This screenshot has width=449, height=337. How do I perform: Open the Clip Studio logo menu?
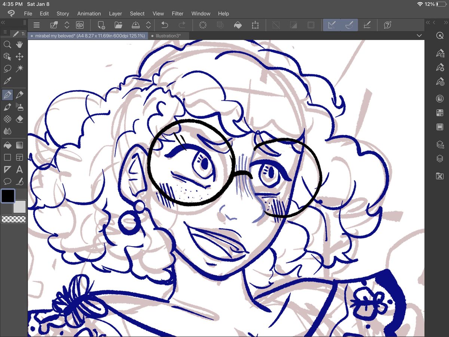(x=11, y=13)
